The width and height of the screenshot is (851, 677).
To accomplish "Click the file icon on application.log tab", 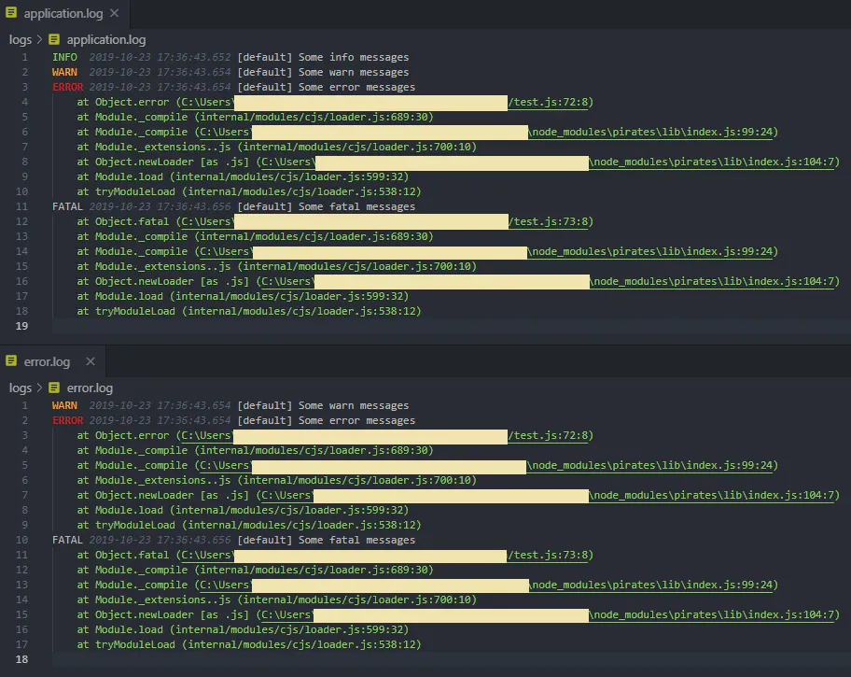I will tap(11, 12).
